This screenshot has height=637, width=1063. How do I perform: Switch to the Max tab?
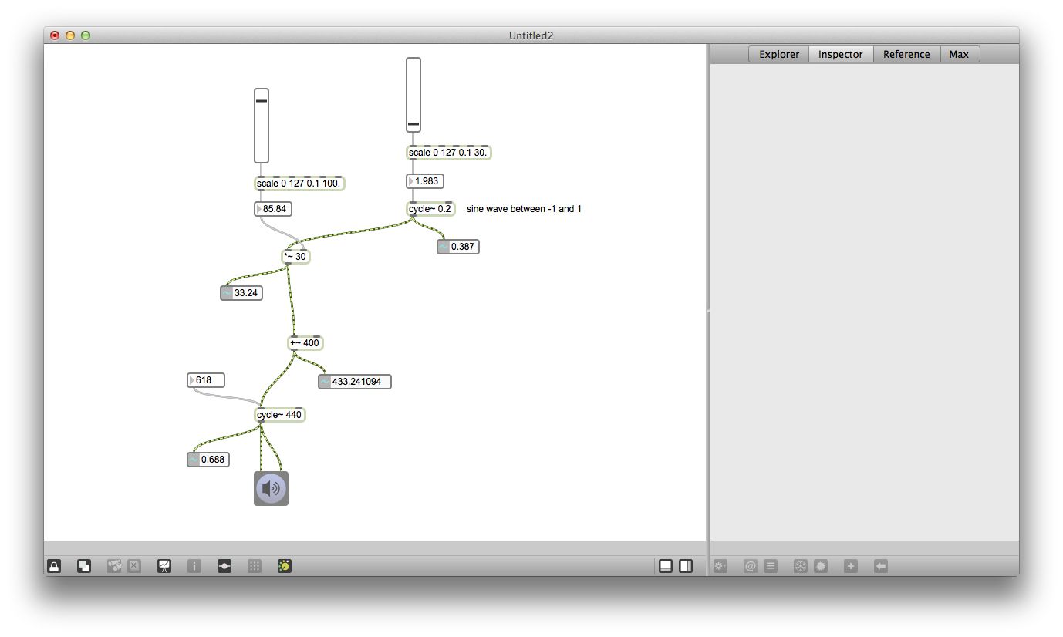(x=959, y=54)
